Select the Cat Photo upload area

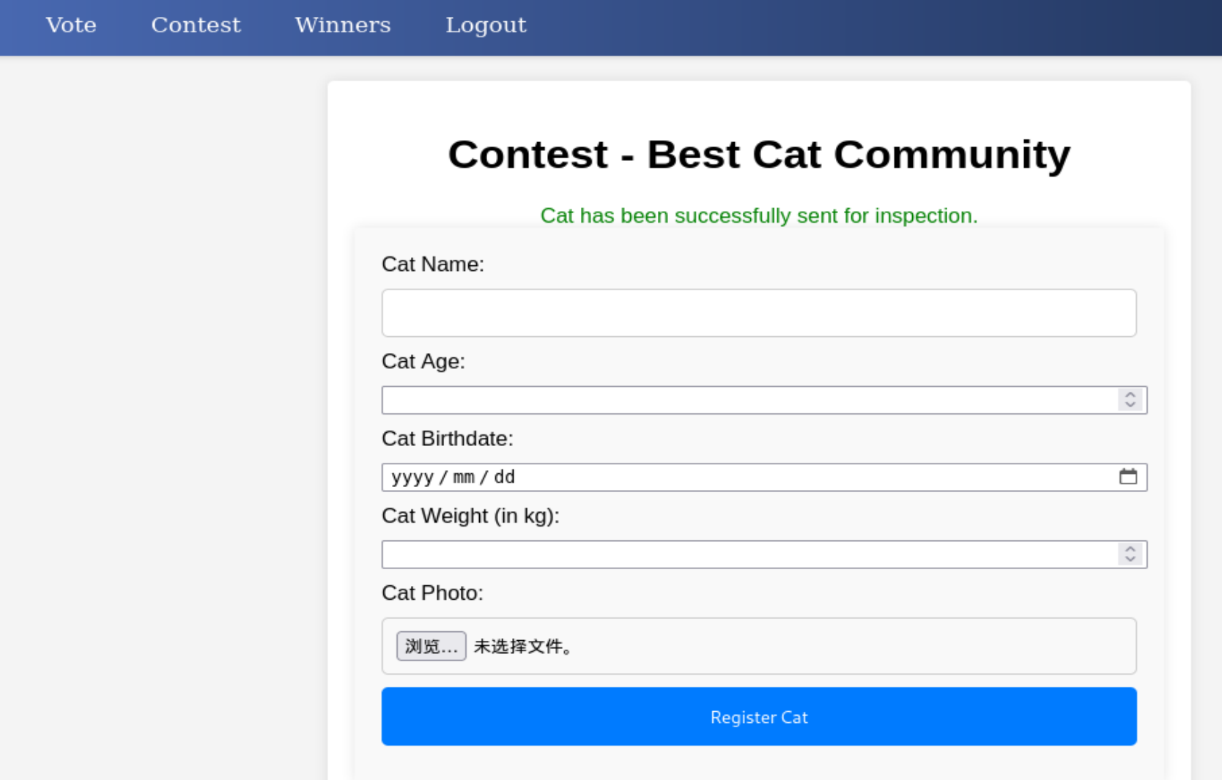click(758, 646)
